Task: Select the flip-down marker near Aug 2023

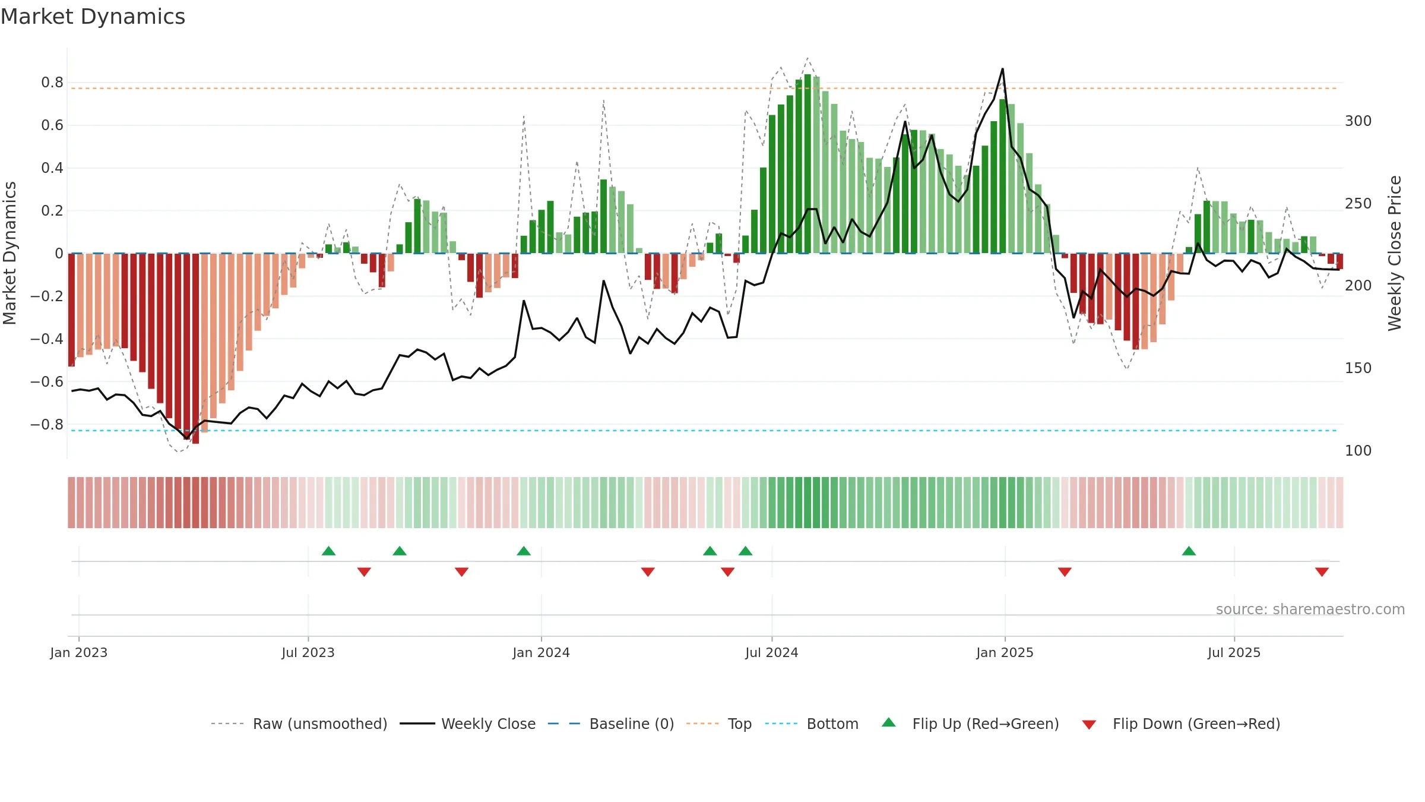Action: (364, 571)
